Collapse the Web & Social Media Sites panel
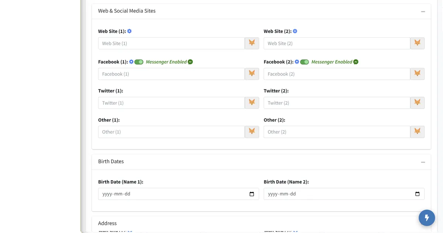The width and height of the screenshot is (443, 233). tap(423, 11)
